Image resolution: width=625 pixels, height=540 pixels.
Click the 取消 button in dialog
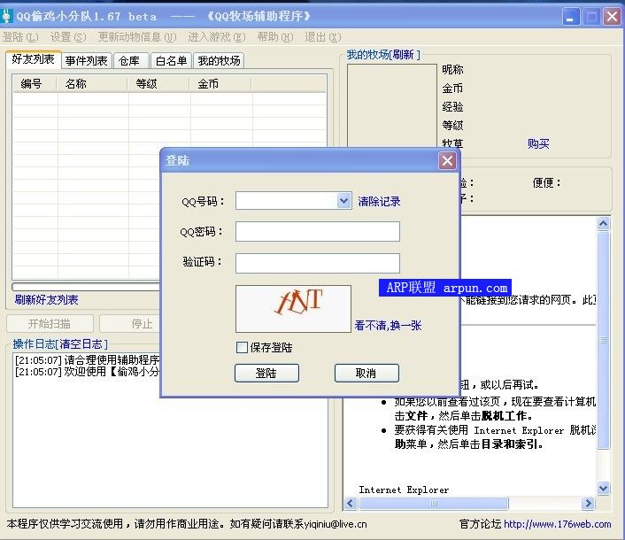point(367,373)
